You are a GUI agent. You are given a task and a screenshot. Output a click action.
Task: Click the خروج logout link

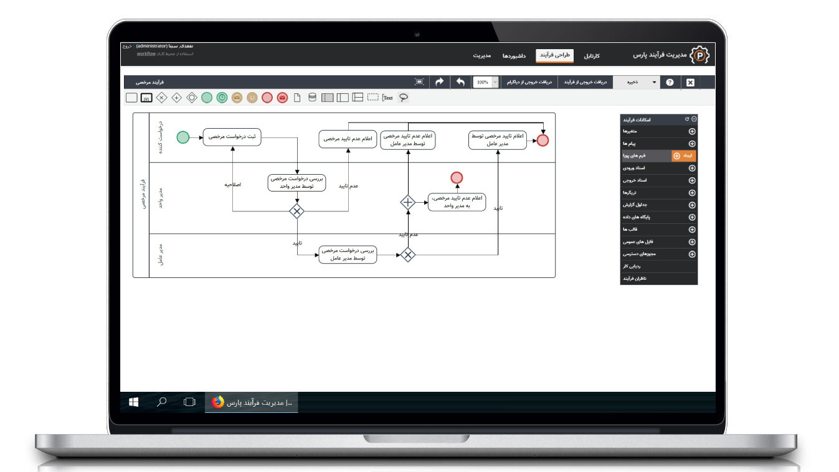[126, 46]
